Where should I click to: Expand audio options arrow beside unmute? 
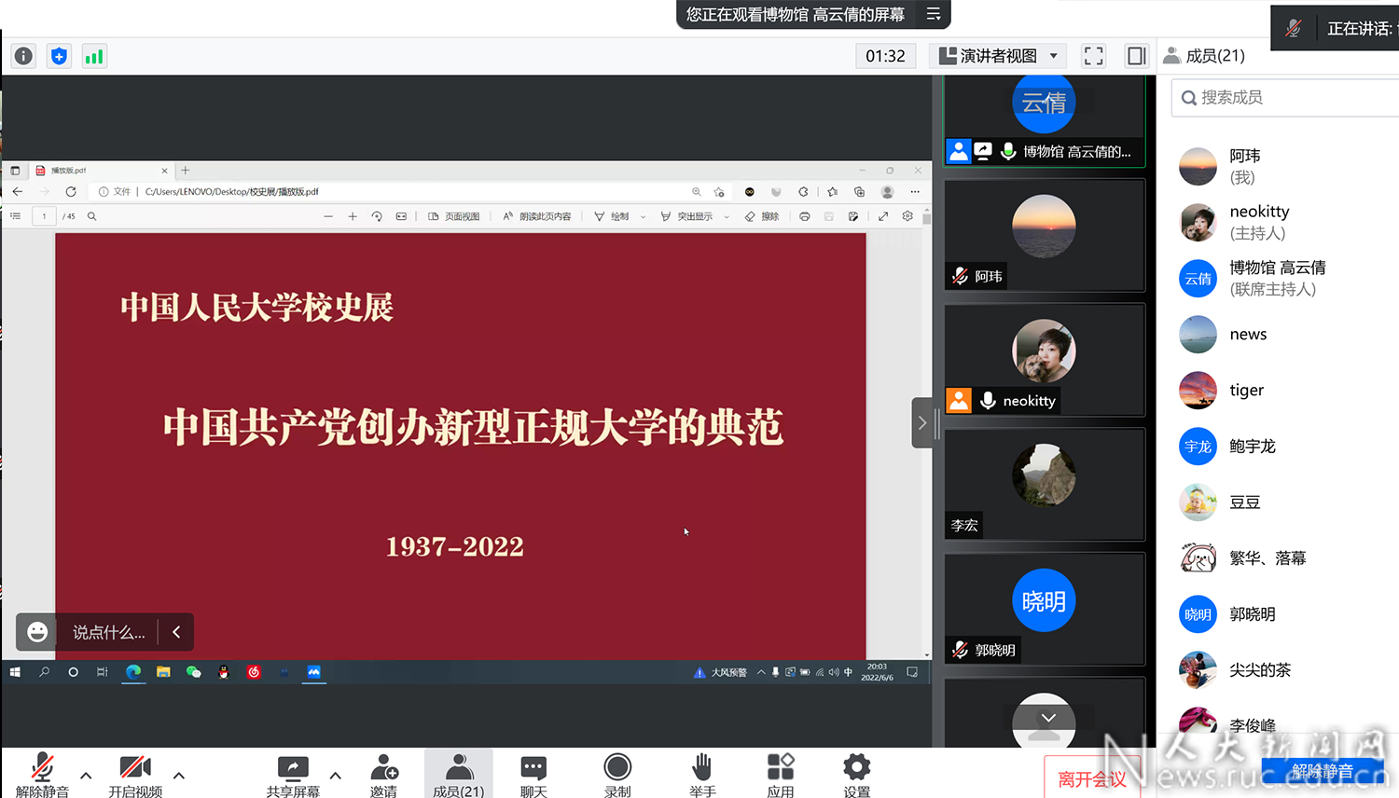click(86, 775)
